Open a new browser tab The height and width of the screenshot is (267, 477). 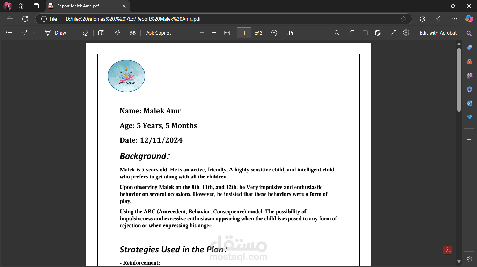click(137, 6)
